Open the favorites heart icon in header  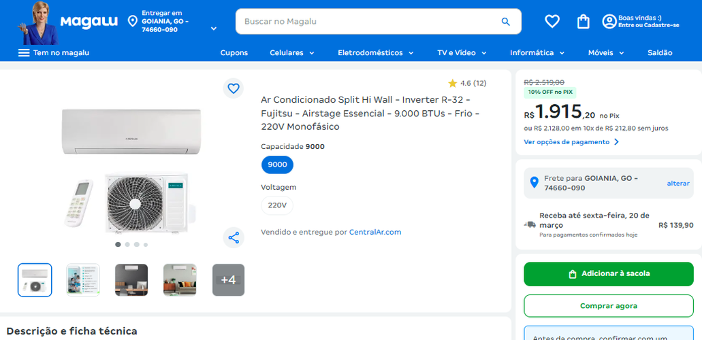(x=552, y=21)
